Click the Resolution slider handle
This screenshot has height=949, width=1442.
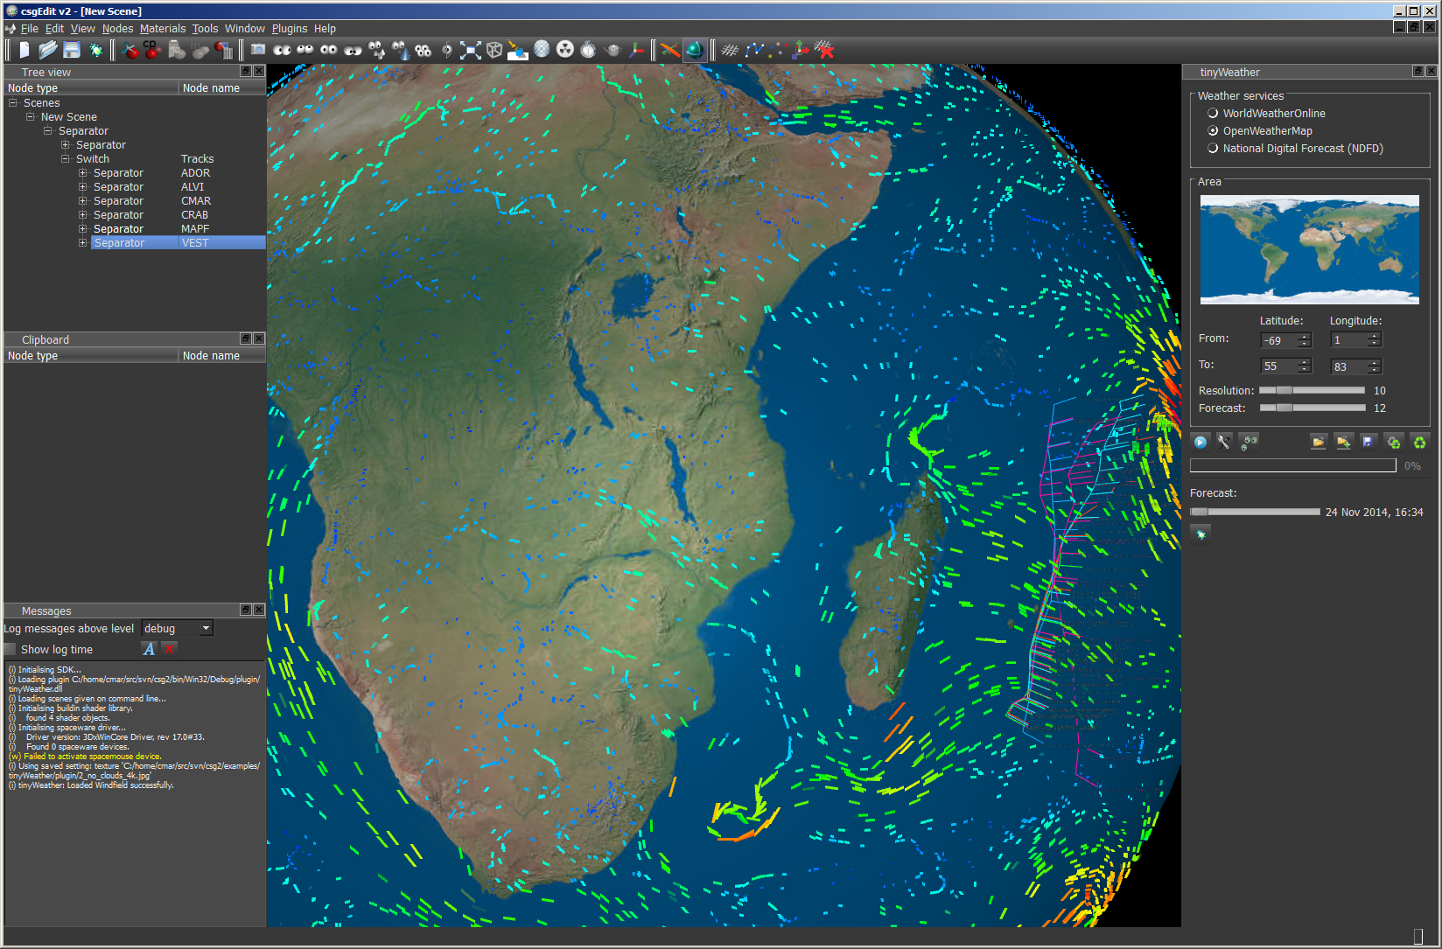coord(1284,391)
